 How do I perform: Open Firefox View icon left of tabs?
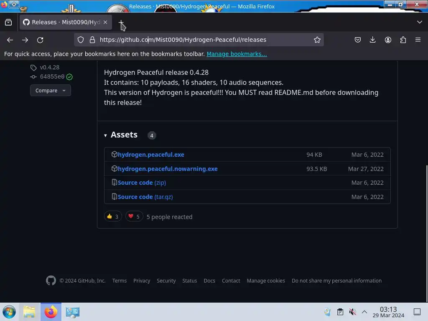click(8, 22)
